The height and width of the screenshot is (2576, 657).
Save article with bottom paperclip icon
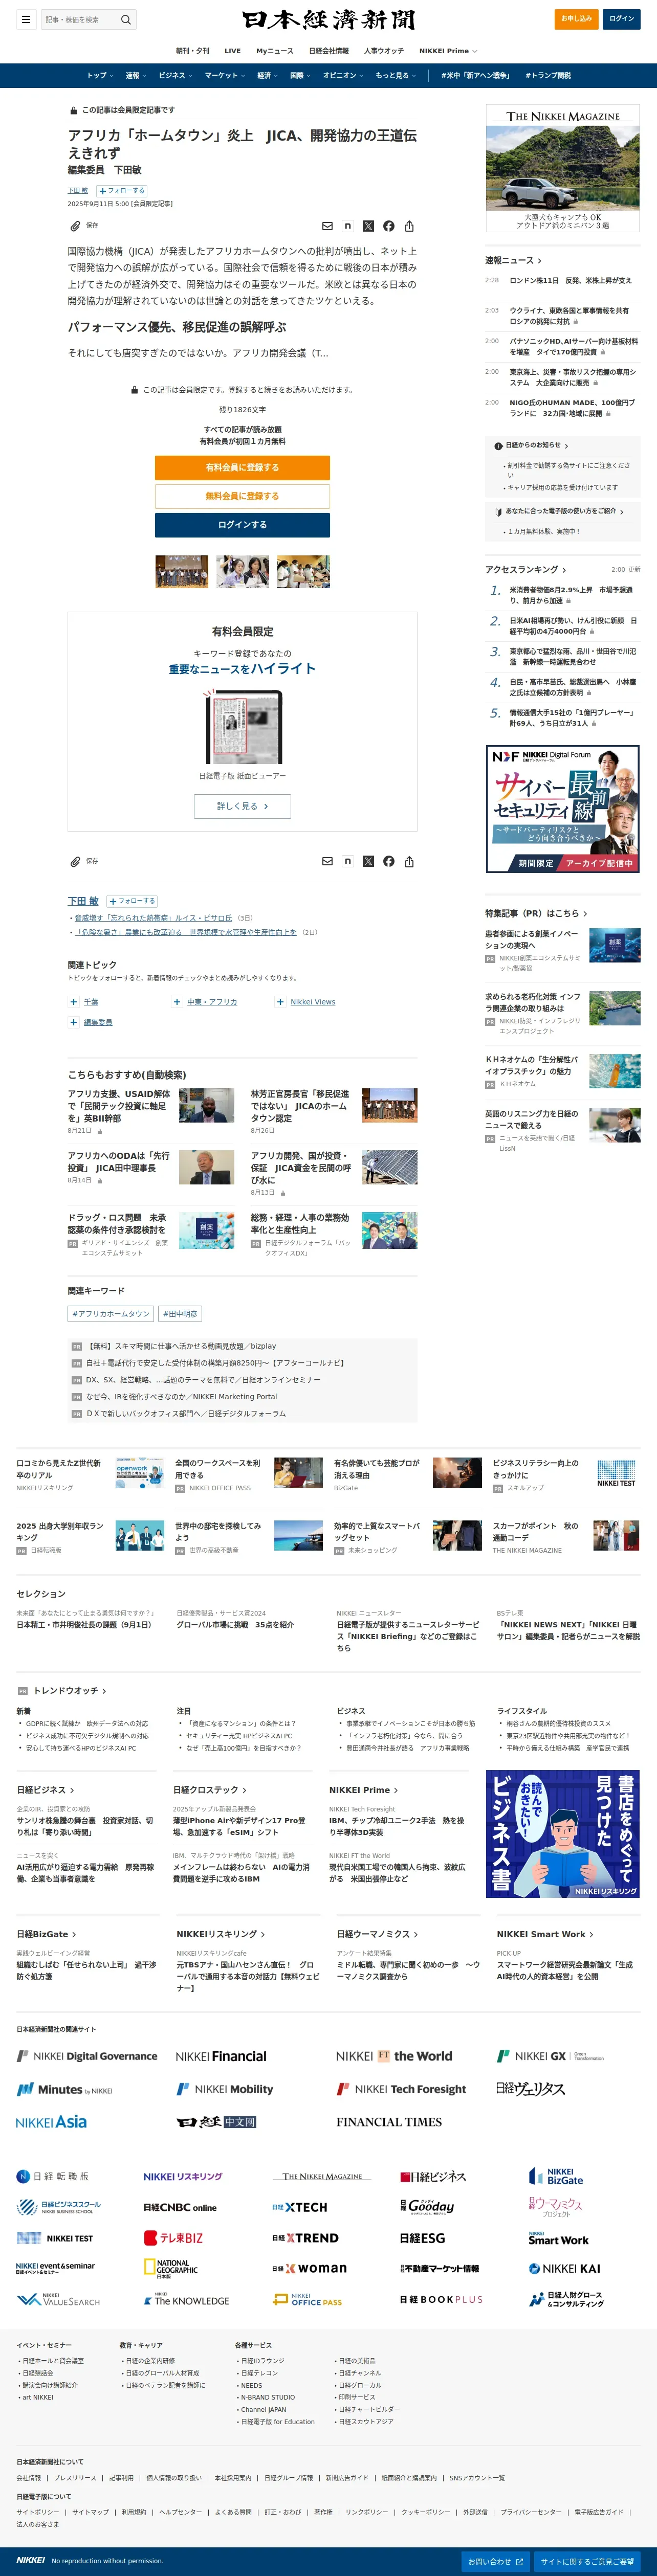coord(74,861)
